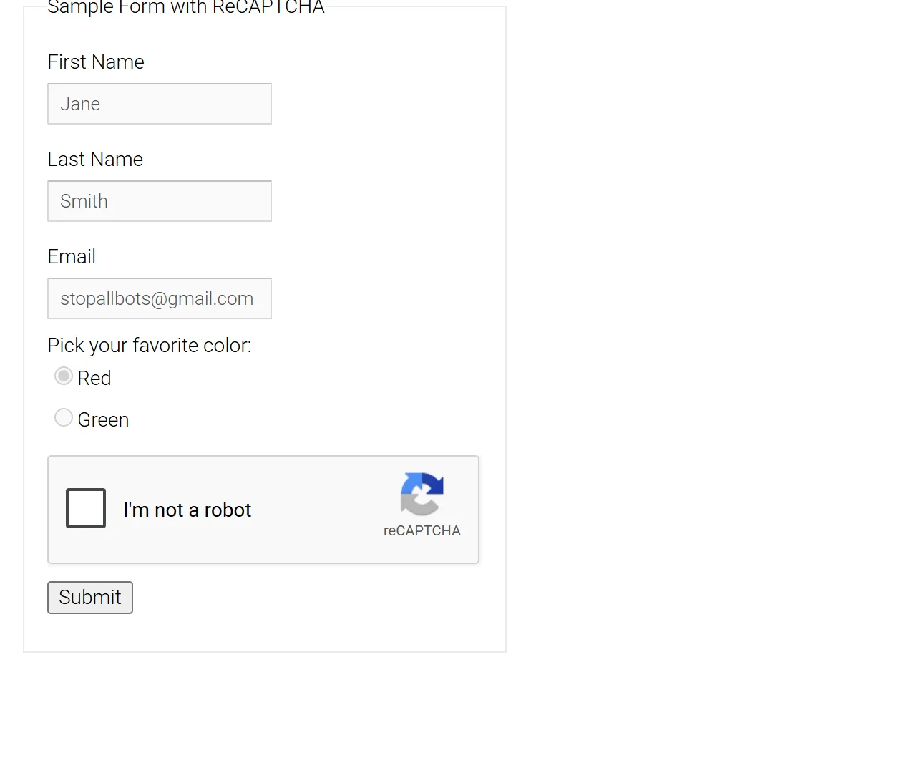Click the 'Last Name' label
Viewport: 916px width, 773px height.
click(95, 160)
